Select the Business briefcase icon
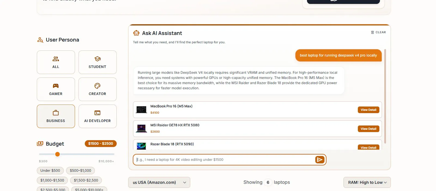This screenshot has width=436, height=191. pos(56,113)
